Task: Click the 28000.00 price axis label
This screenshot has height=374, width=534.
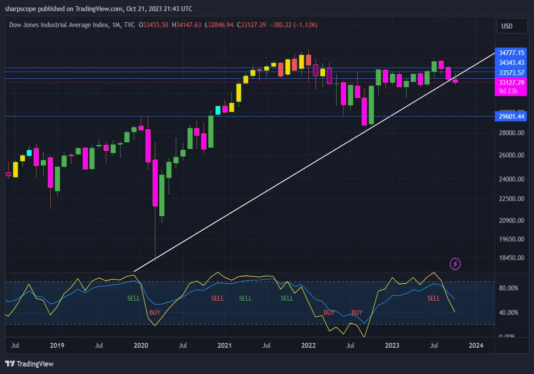Action: [511, 133]
